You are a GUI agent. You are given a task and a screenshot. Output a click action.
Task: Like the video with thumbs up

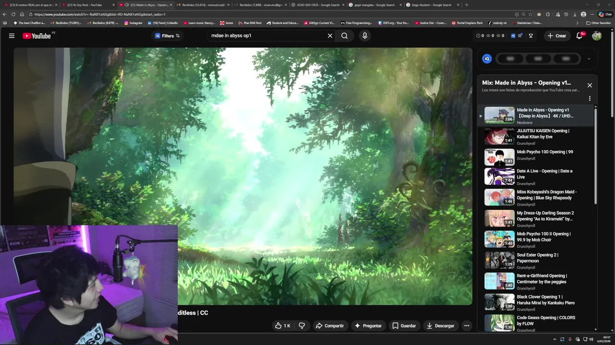[x=283, y=326]
